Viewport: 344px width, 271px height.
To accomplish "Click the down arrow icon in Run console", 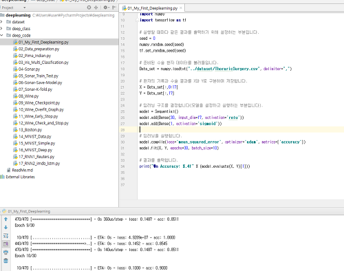I will point(6,227).
